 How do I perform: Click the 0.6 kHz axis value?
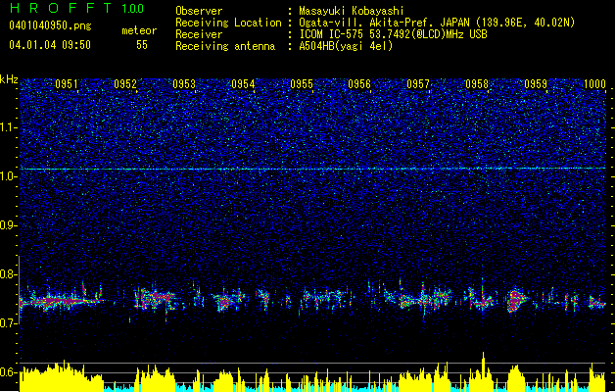point(9,372)
